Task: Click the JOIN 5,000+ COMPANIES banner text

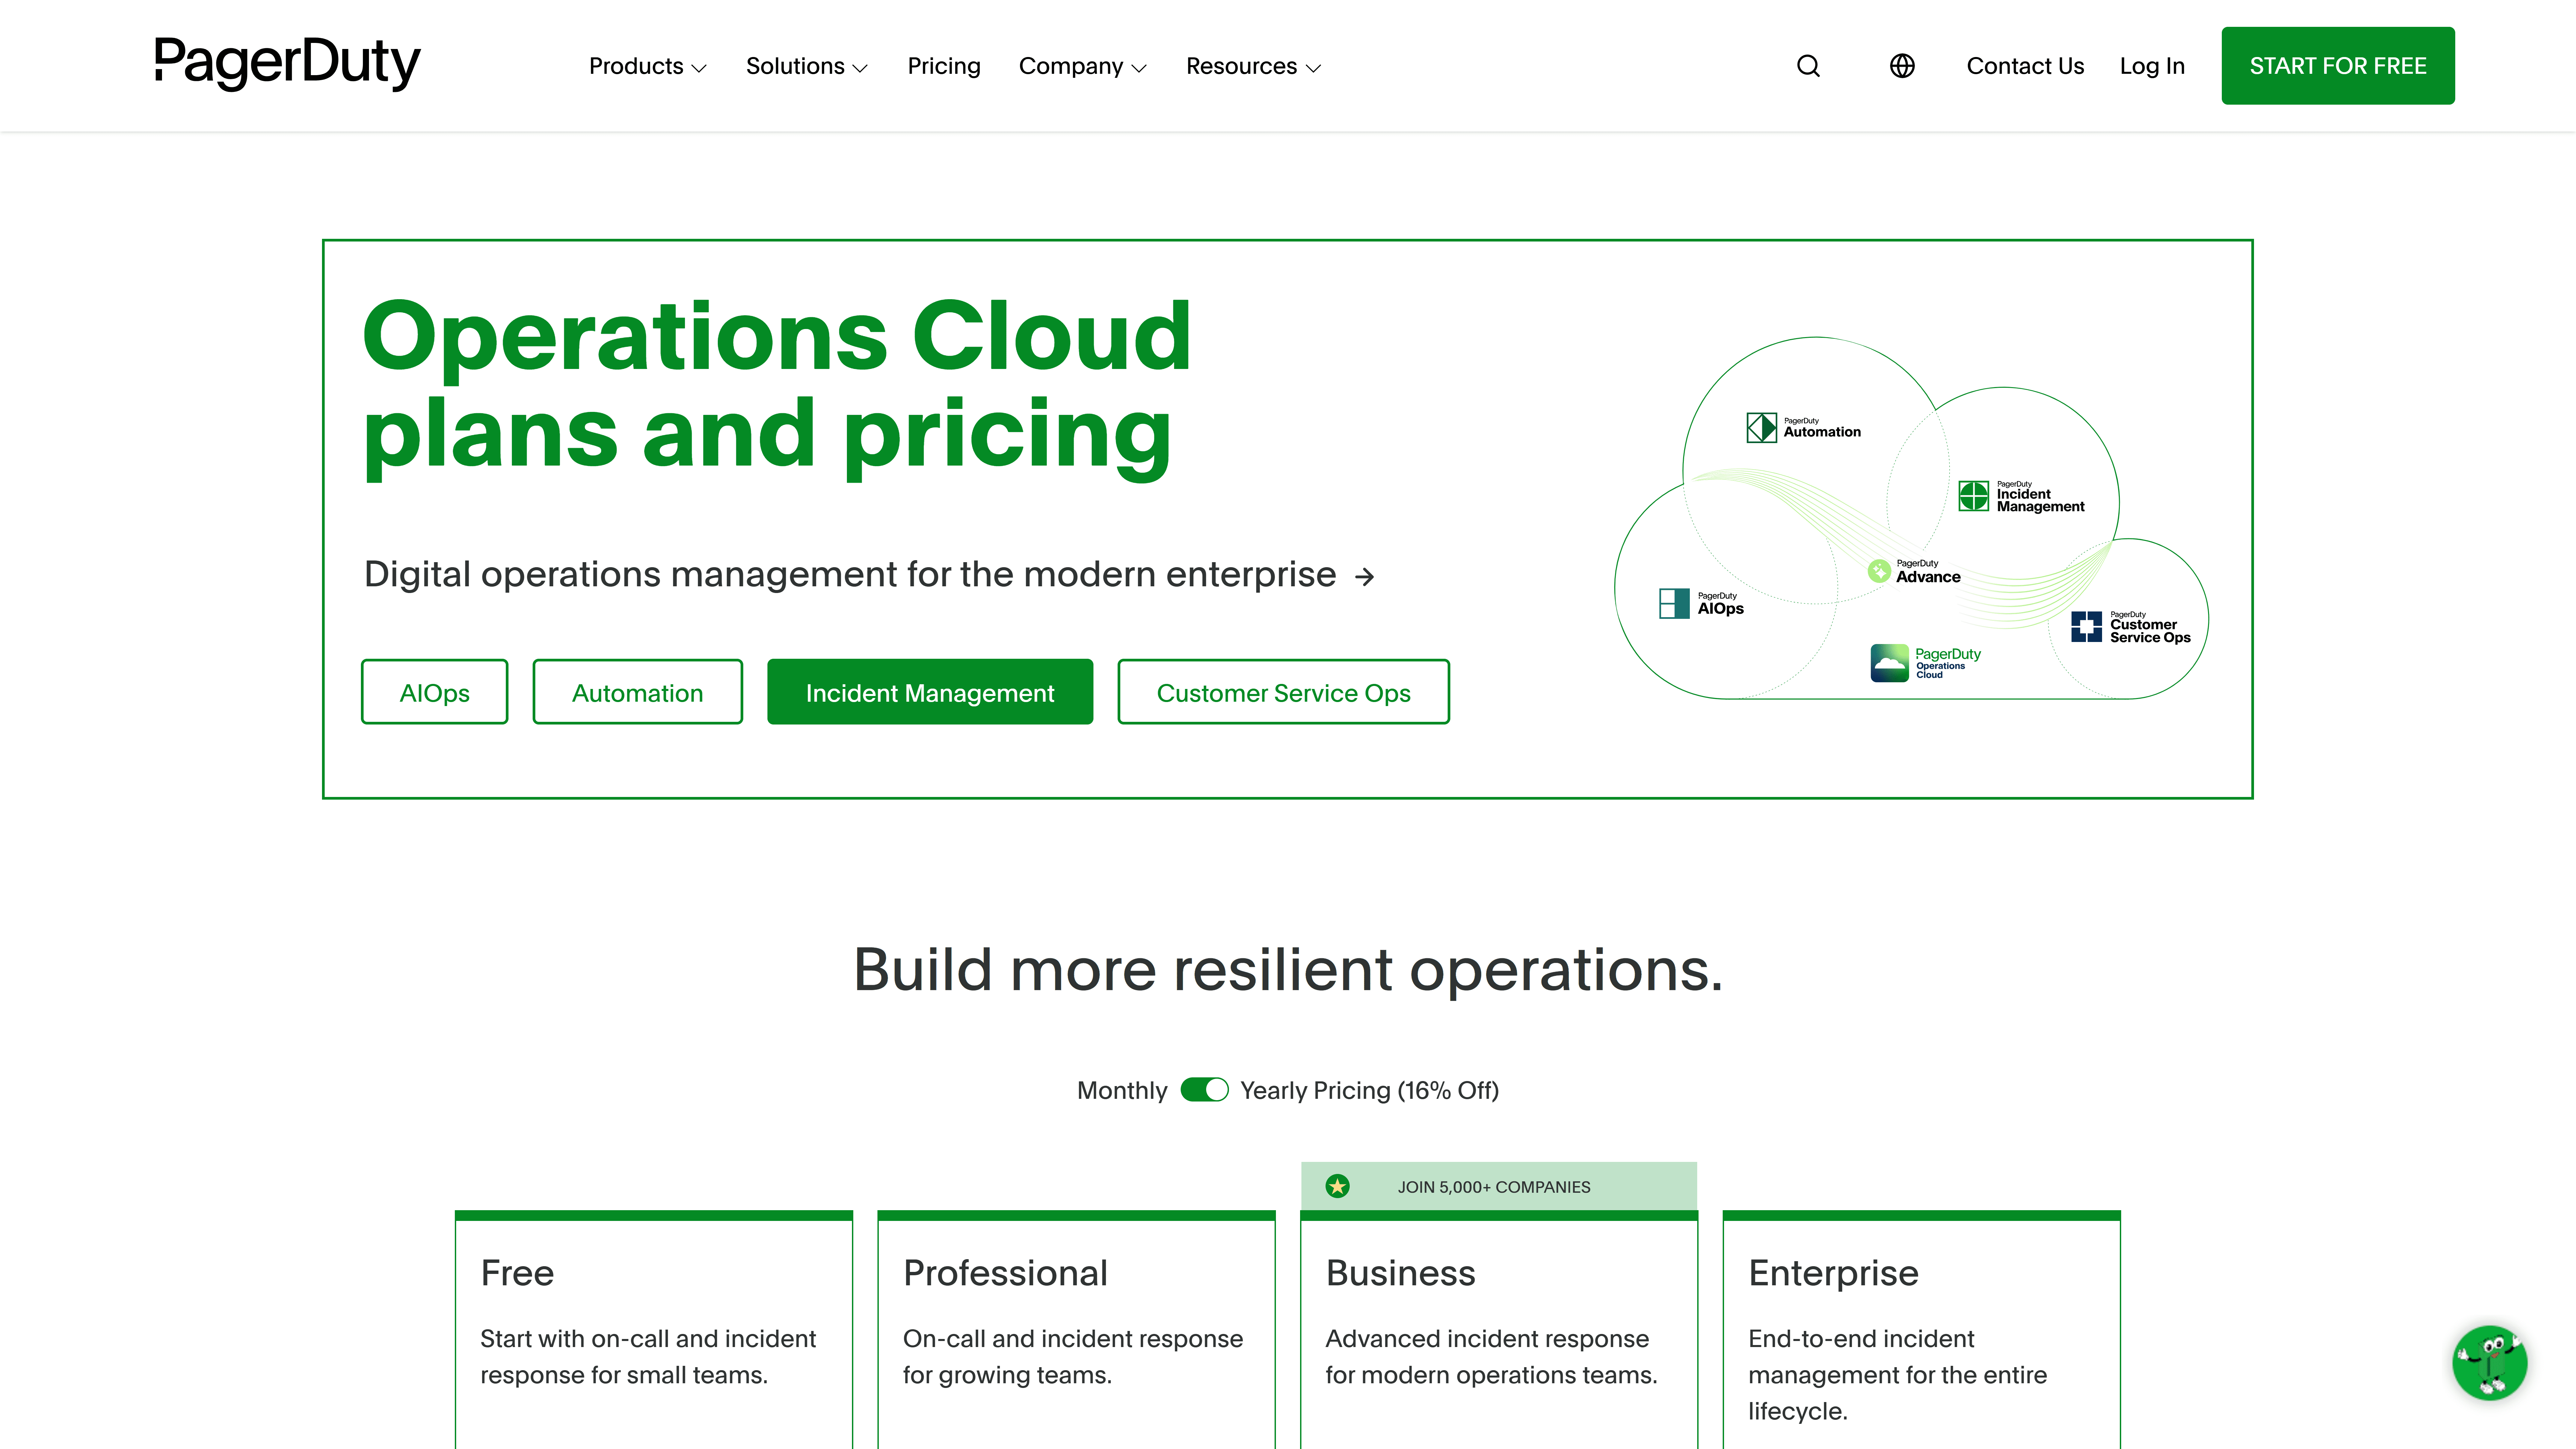Action: 1494,1187
